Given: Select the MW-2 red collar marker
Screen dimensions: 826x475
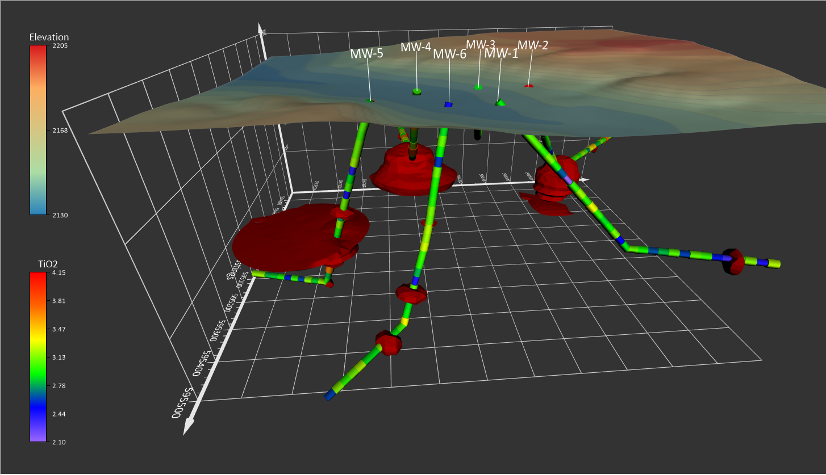Looking at the screenshot, I should (x=528, y=85).
